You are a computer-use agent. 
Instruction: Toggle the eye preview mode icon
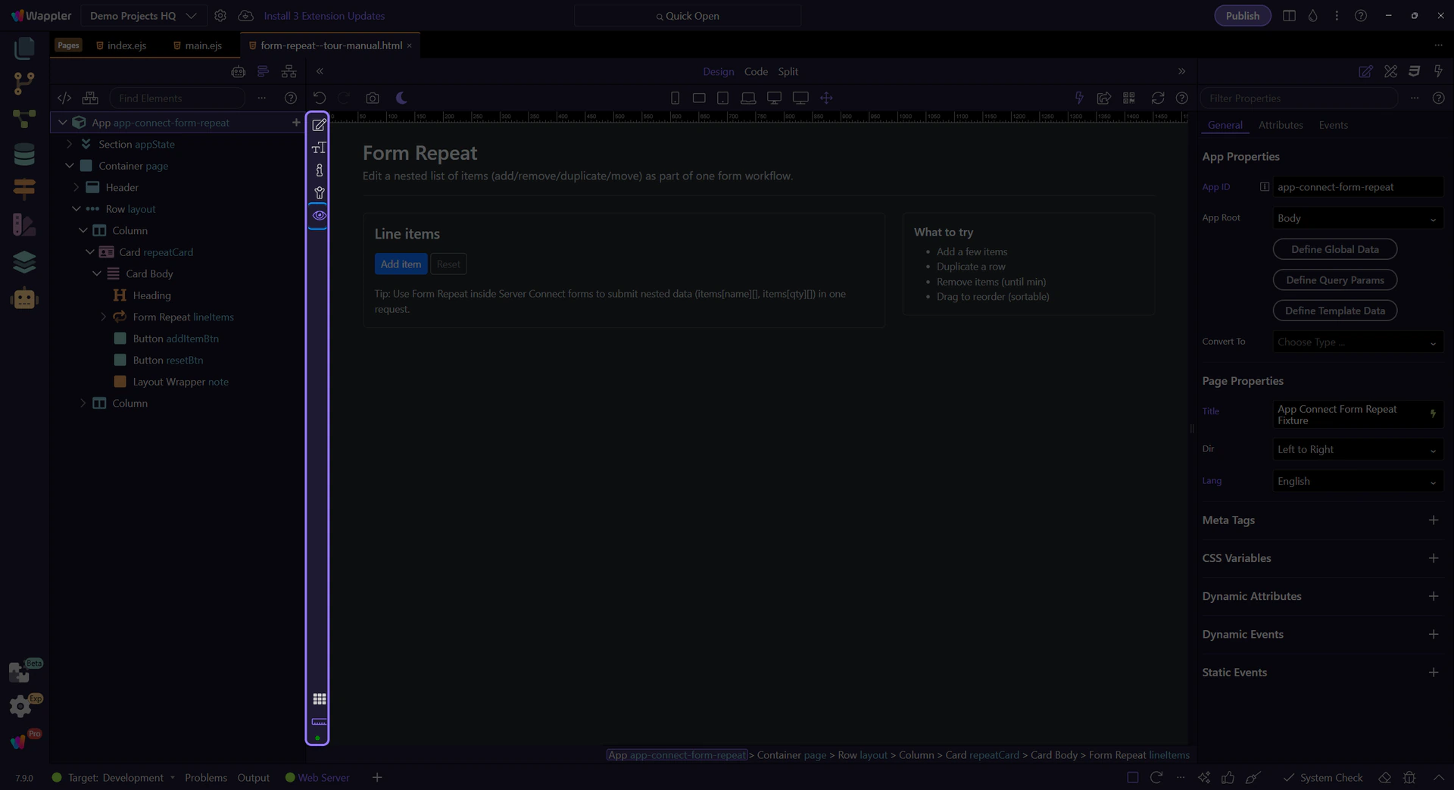(x=319, y=215)
